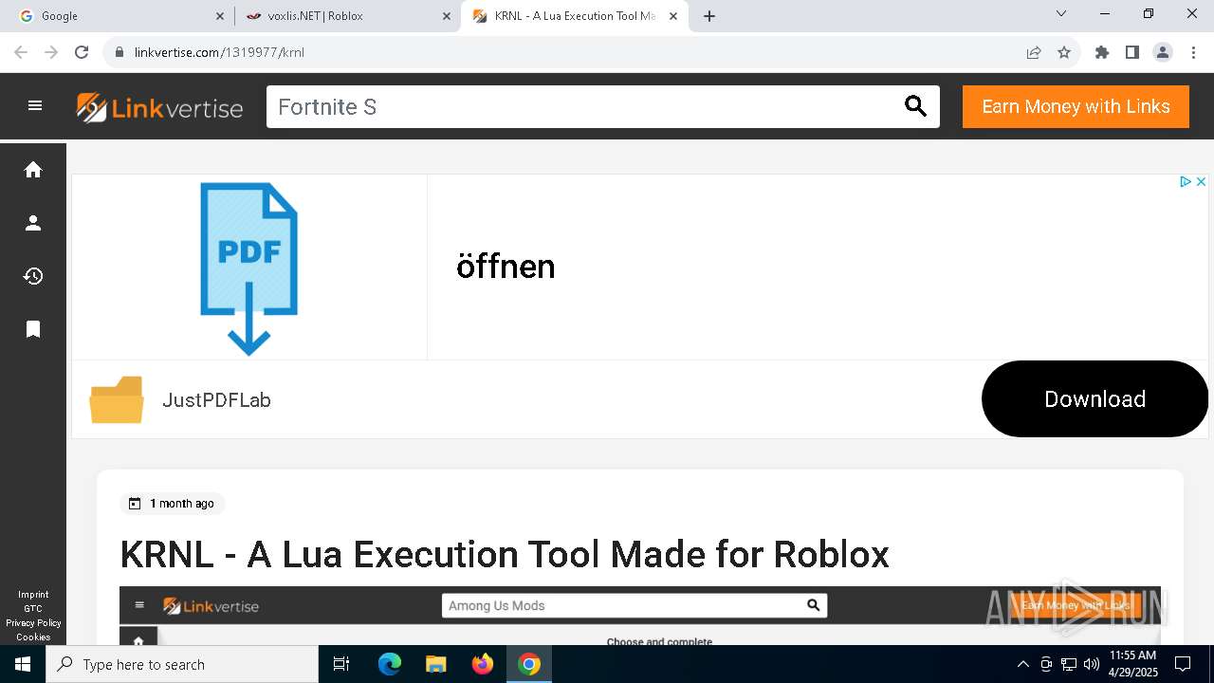Open the volume tray icon
This screenshot has width=1214, height=683.
(x=1092, y=664)
